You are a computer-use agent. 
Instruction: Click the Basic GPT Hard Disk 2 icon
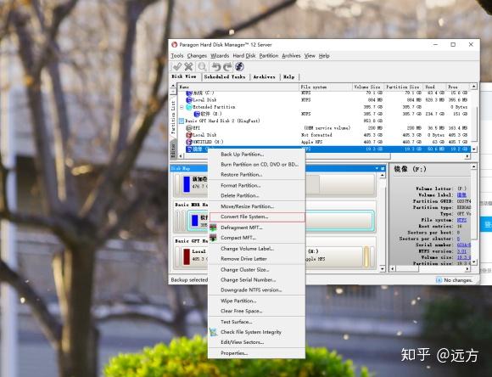182,121
